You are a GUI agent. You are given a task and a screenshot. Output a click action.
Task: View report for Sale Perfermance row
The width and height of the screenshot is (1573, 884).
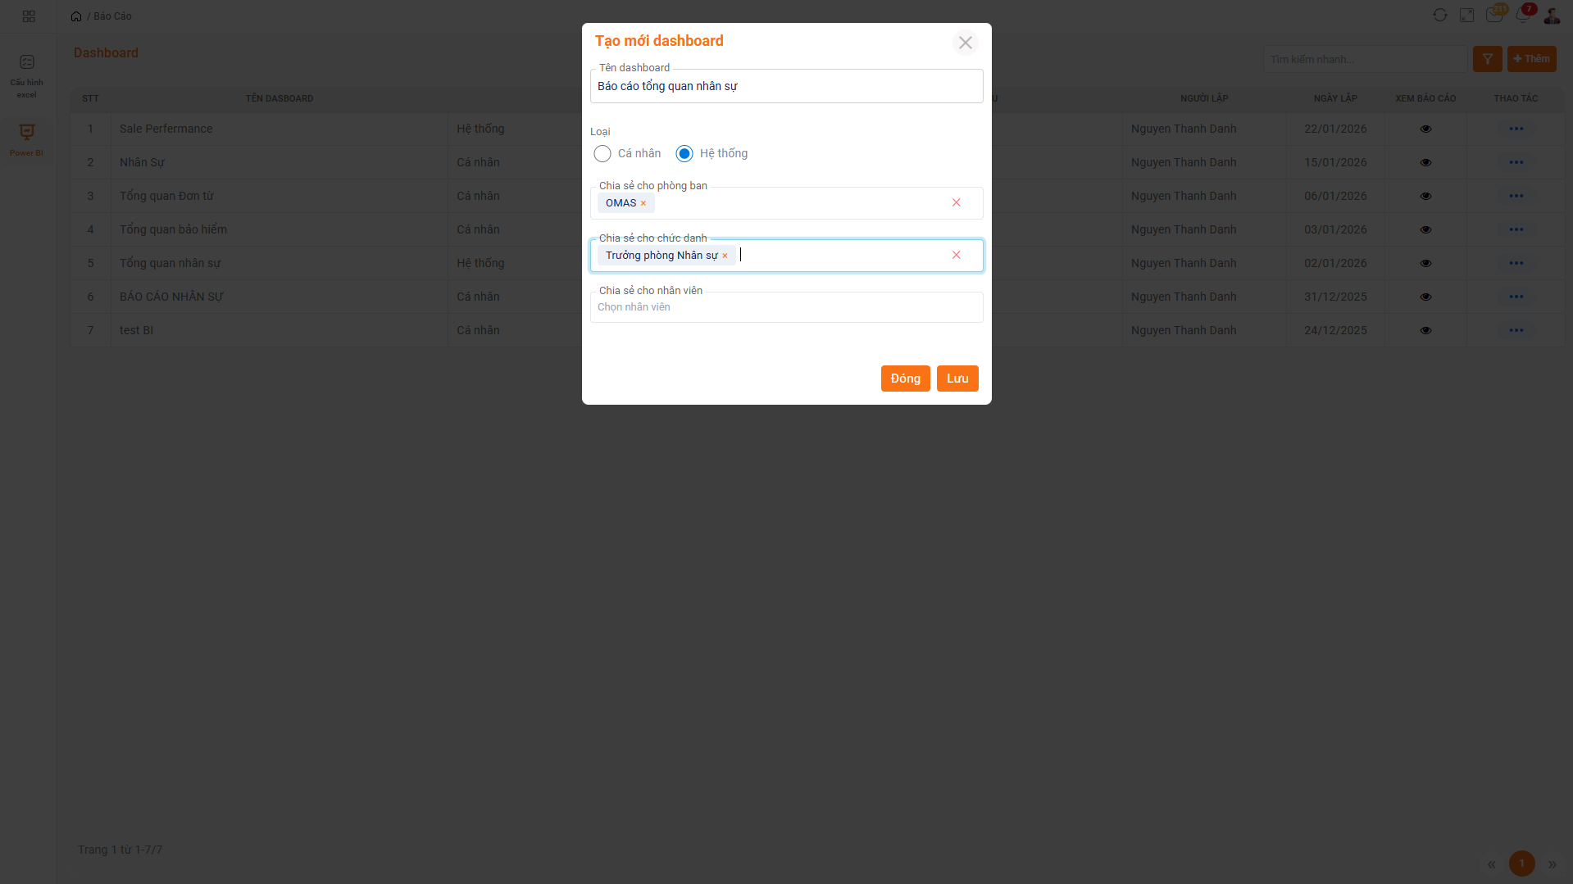point(1425,129)
